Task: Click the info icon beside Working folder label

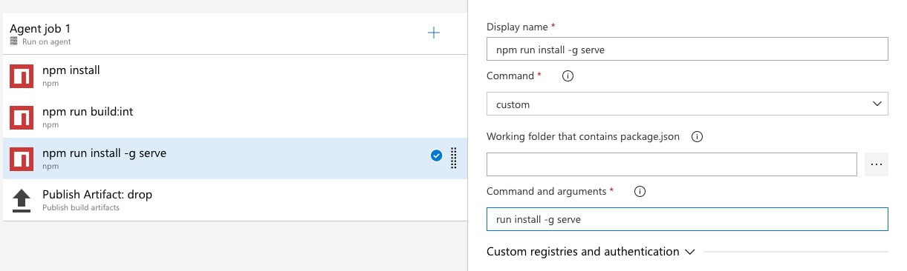Action: (x=697, y=137)
